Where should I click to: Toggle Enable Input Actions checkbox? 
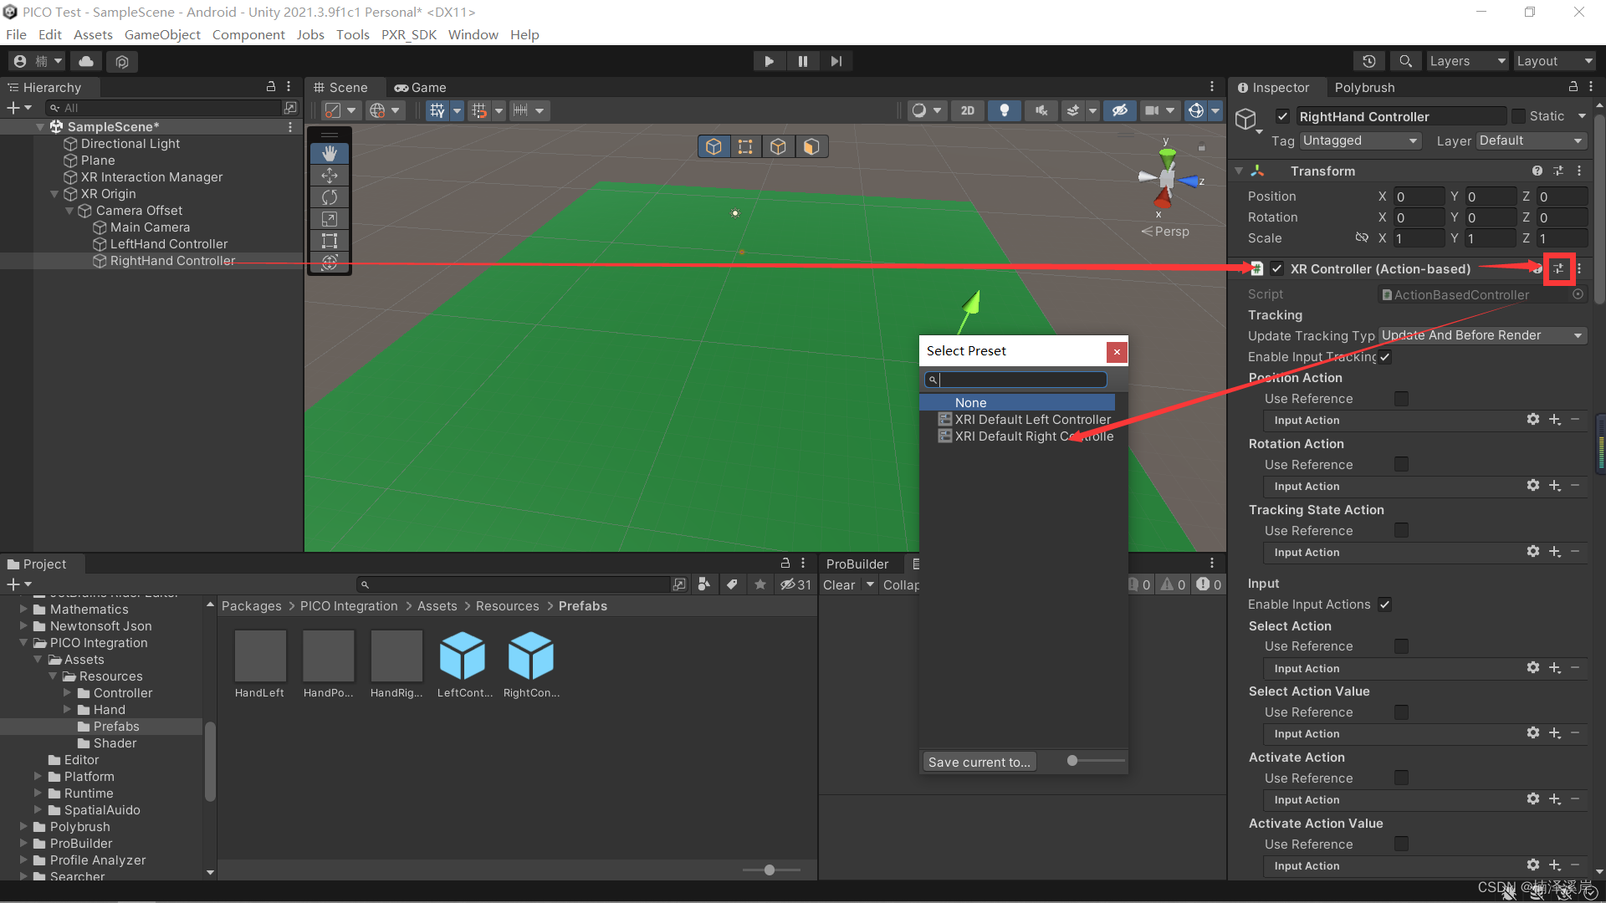1385,605
